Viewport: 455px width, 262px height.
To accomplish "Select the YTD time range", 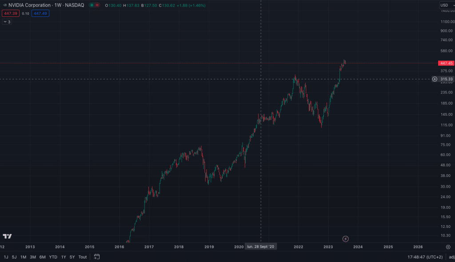I will [53, 257].
